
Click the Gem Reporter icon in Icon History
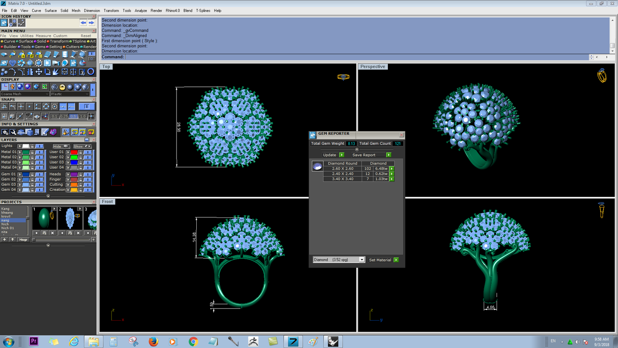[x=4, y=23]
